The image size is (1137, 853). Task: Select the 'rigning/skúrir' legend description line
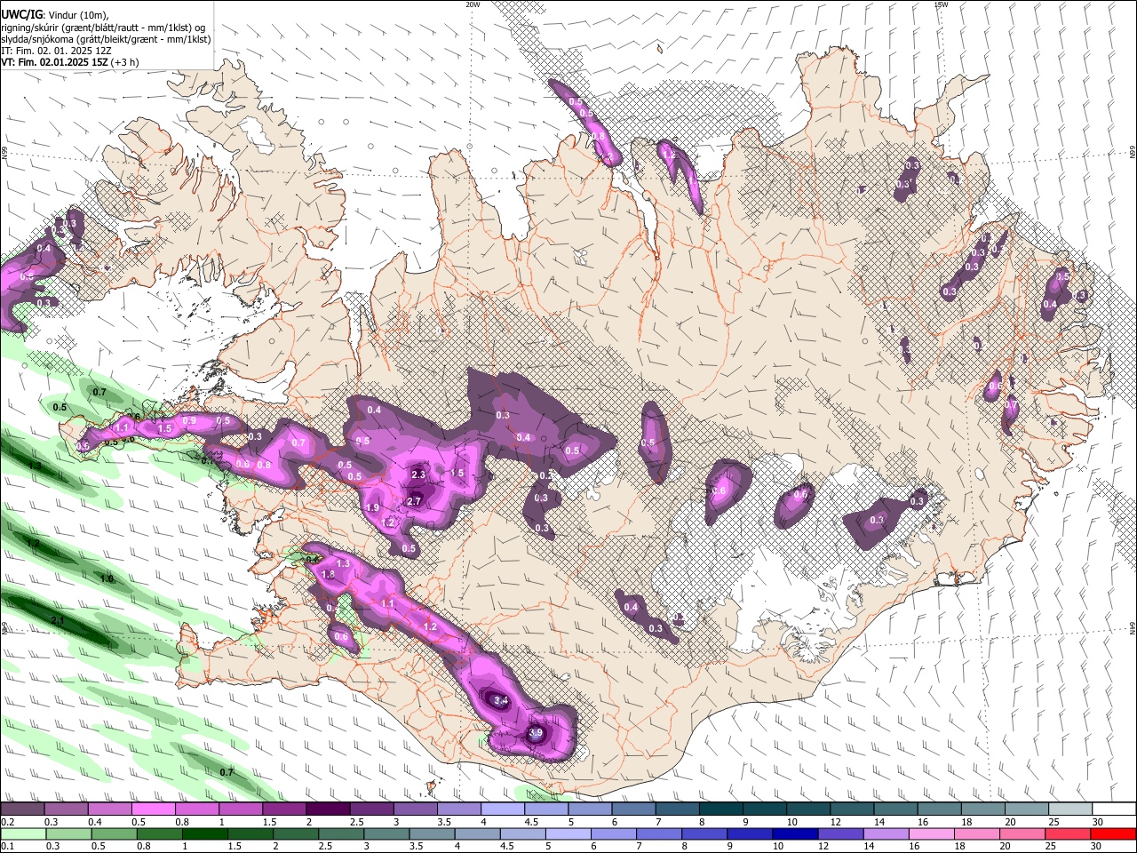coord(103,28)
